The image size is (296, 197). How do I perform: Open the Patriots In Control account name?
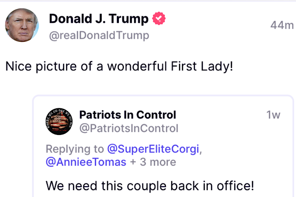pos(128,115)
